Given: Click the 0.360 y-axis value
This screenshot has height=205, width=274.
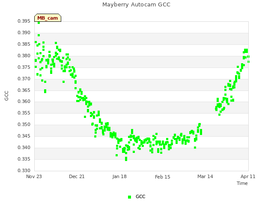Looking at the screenshot, I should [x=24, y=101].
